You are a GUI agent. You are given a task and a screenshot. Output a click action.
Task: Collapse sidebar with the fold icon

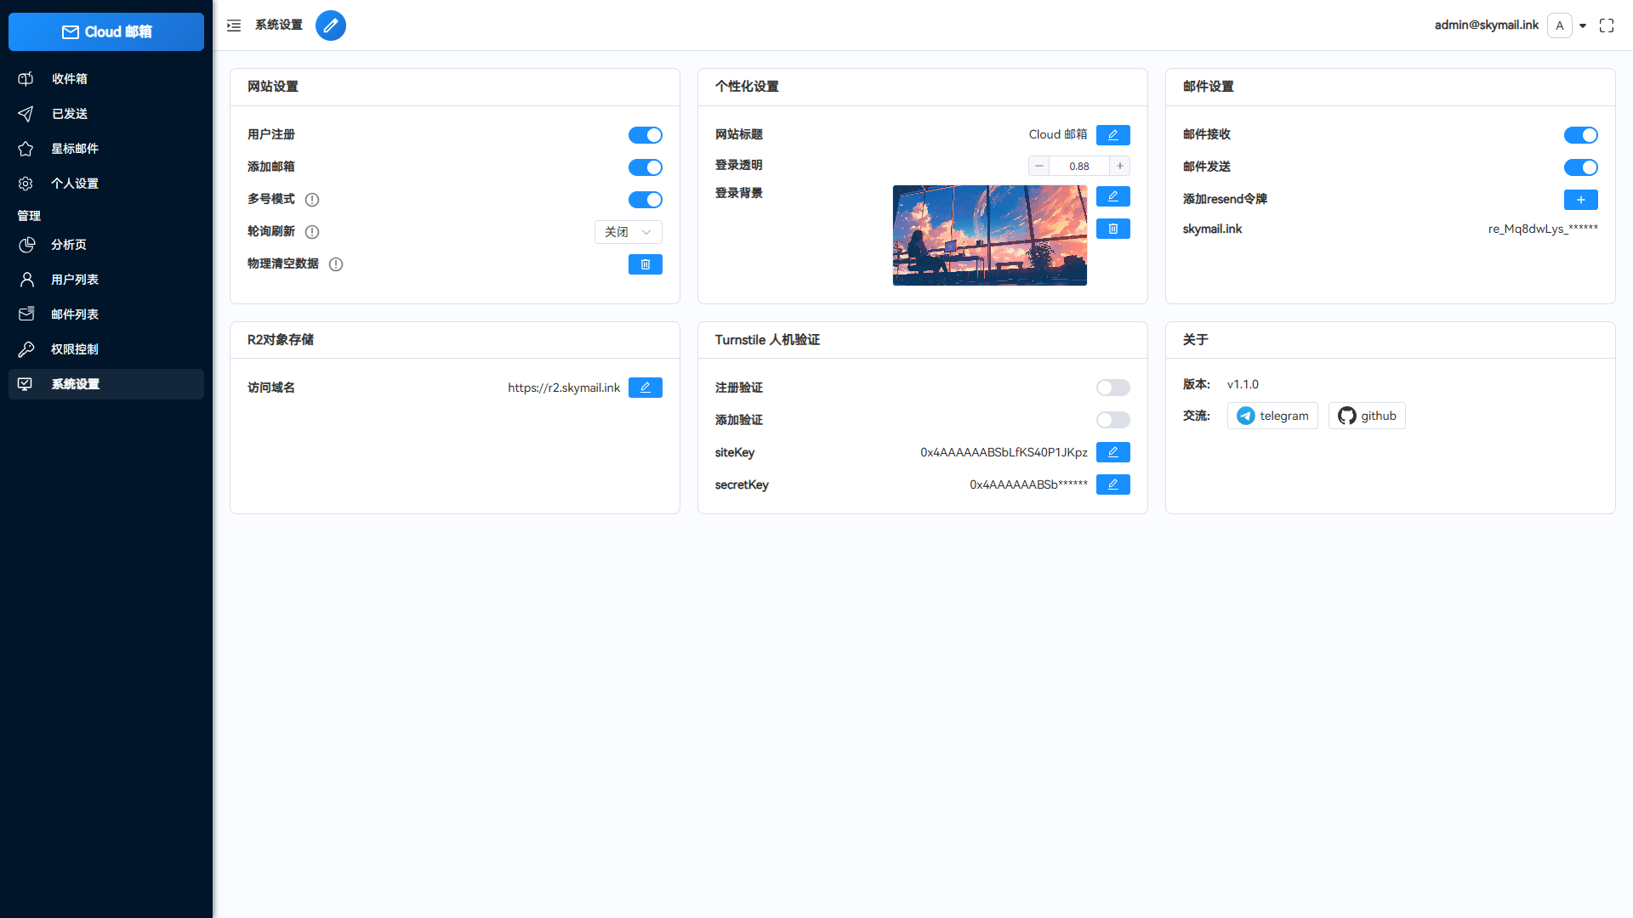pyautogui.click(x=234, y=25)
